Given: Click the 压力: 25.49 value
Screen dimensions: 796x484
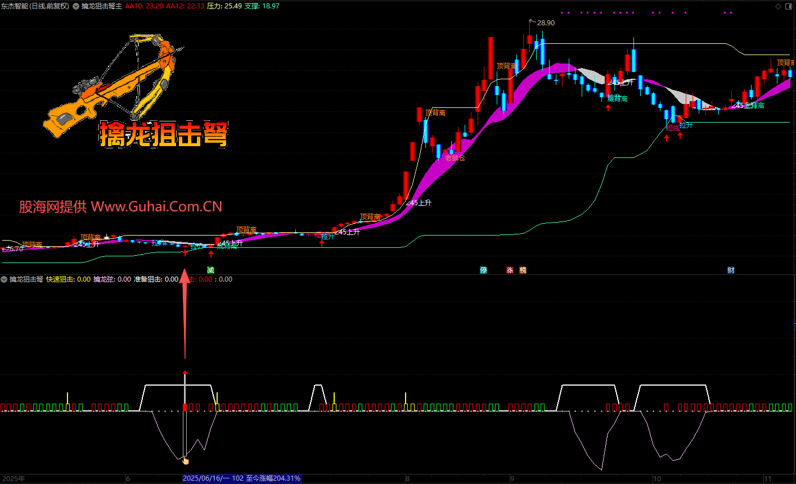Looking at the screenshot, I should [x=224, y=6].
